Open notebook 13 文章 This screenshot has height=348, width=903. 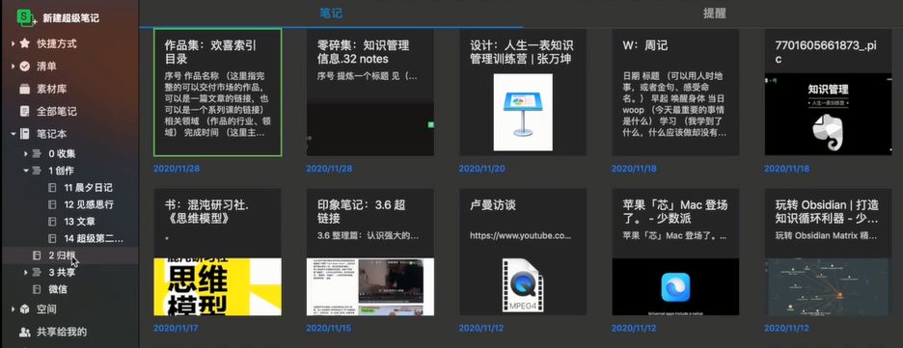coord(79,222)
